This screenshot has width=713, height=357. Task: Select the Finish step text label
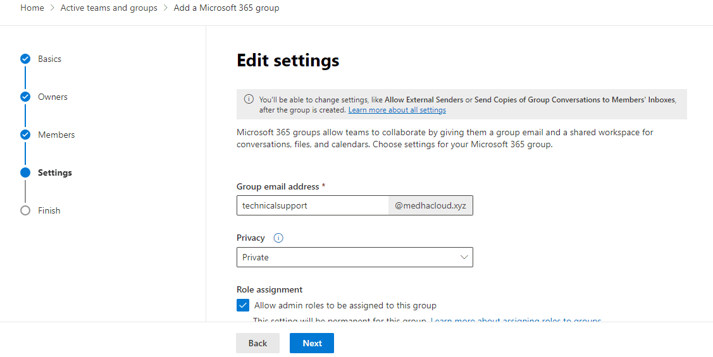coord(49,210)
